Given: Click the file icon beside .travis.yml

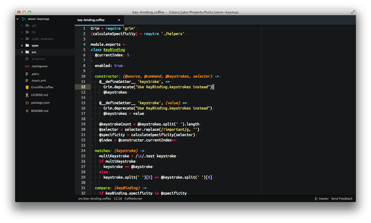Looking at the screenshot, I should pos(27,81).
